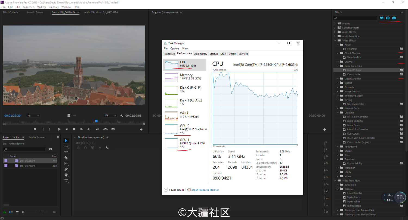
Task: Collapse the Obsolete effects folder
Action: pos(338,113)
